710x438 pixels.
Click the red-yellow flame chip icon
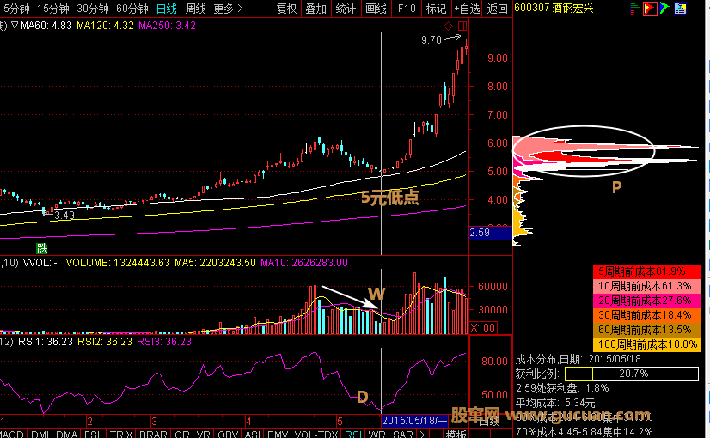point(650,8)
